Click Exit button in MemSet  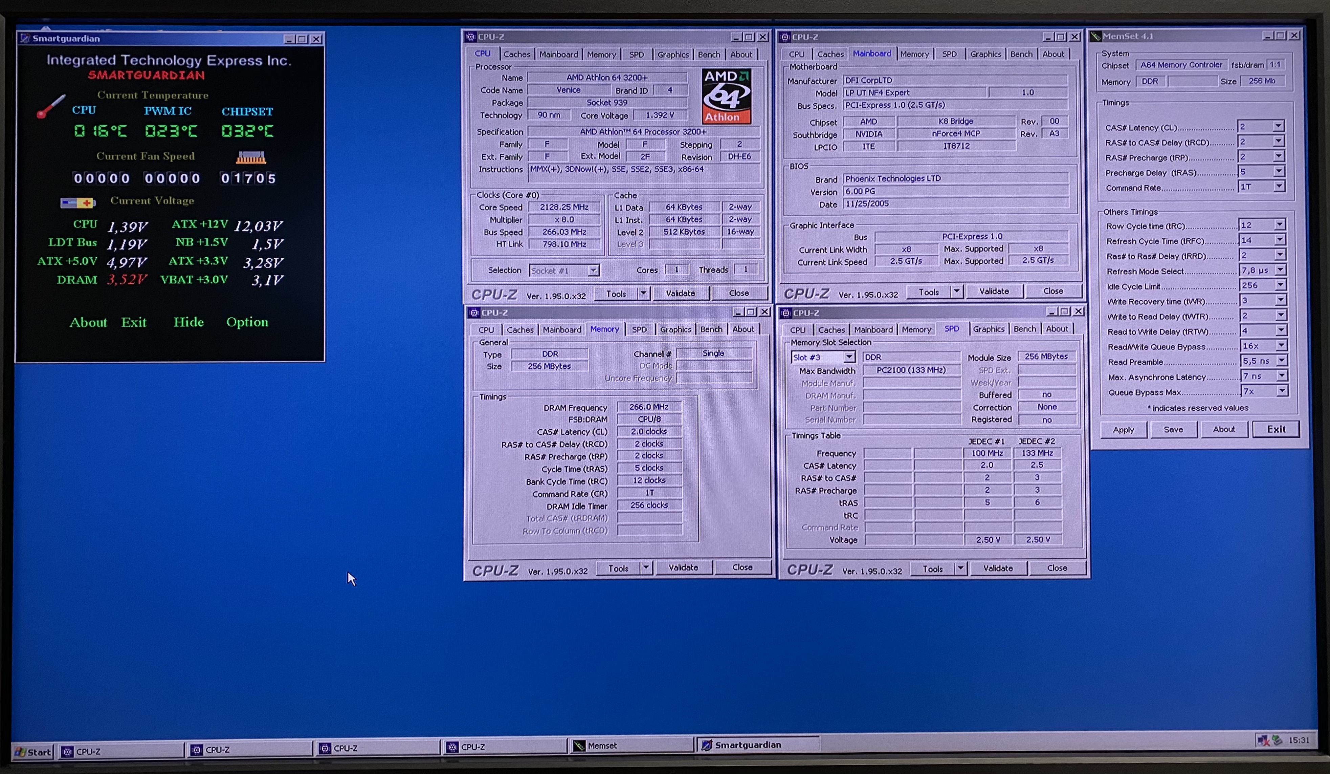pos(1276,429)
